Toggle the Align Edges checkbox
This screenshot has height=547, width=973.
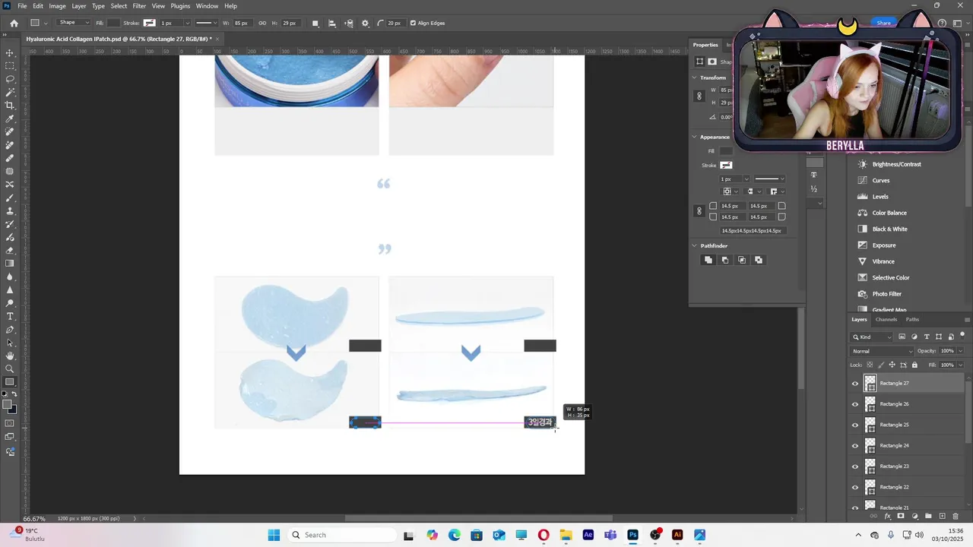[414, 23]
